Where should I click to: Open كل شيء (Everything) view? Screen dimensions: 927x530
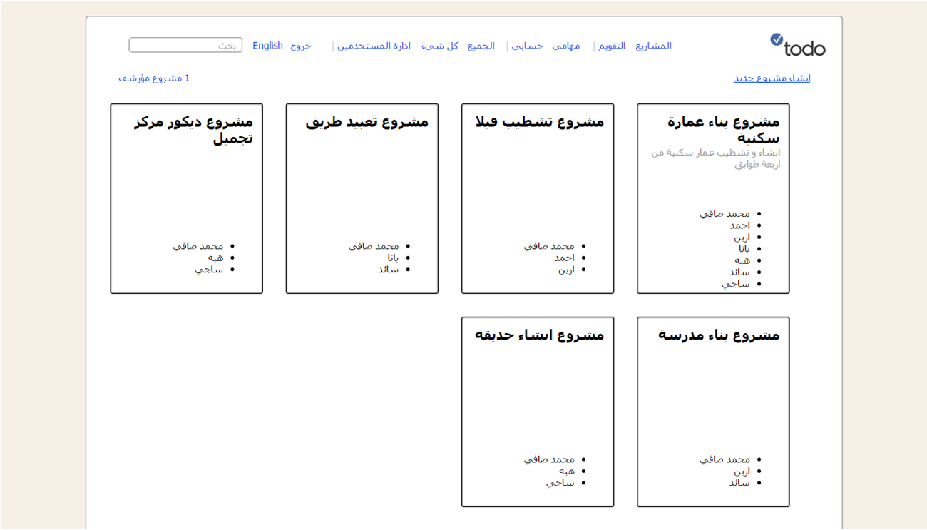pos(440,46)
